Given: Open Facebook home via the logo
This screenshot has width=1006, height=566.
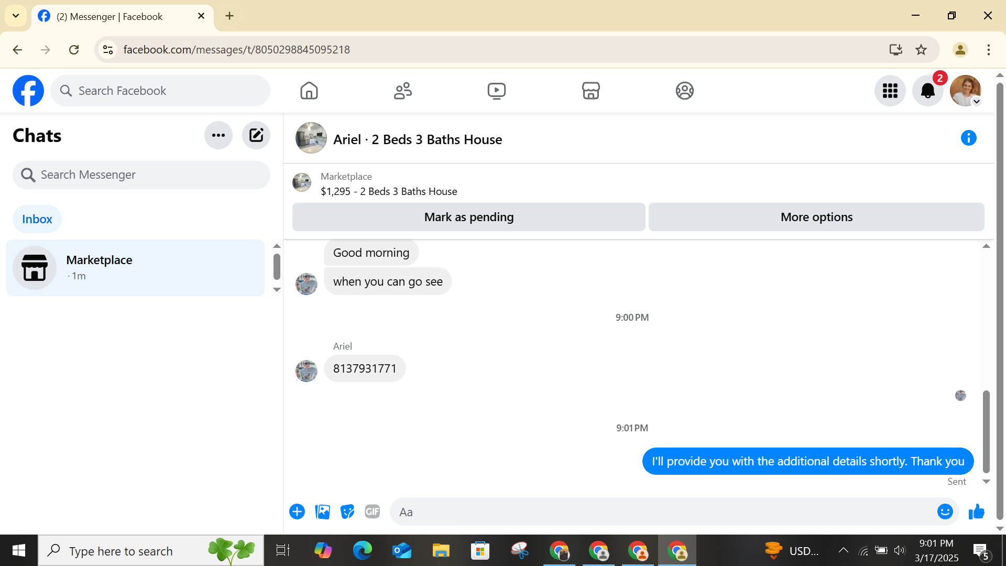Looking at the screenshot, I should tap(28, 91).
